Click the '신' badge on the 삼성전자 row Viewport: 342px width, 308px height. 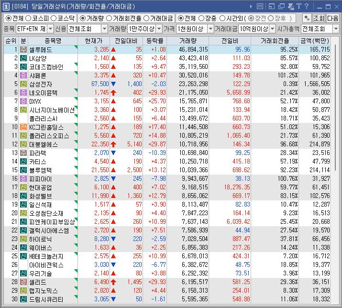[x=23, y=84]
